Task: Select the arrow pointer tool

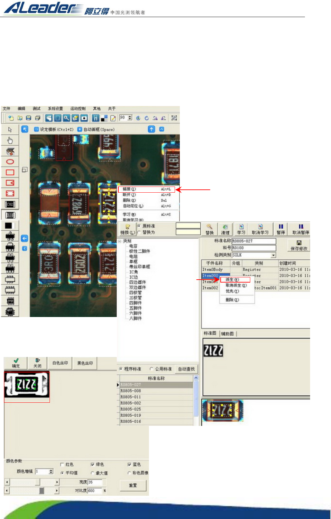Action: [x=10, y=130]
